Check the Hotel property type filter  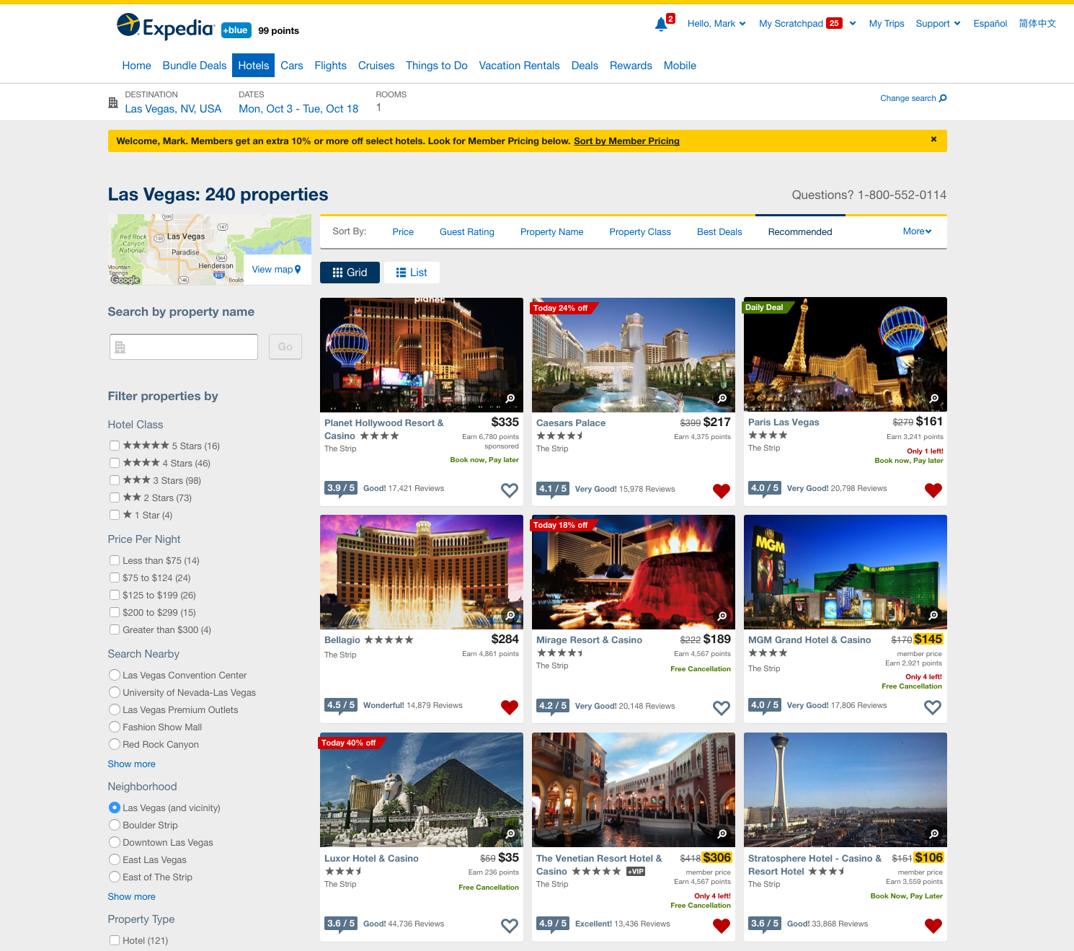click(115, 940)
